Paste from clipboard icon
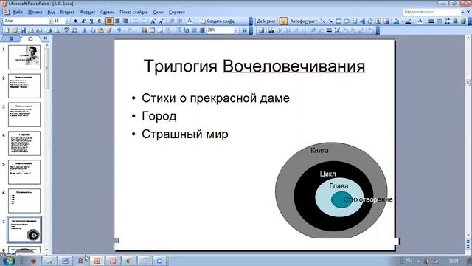The height and width of the screenshot is (266, 472). pos(101,30)
